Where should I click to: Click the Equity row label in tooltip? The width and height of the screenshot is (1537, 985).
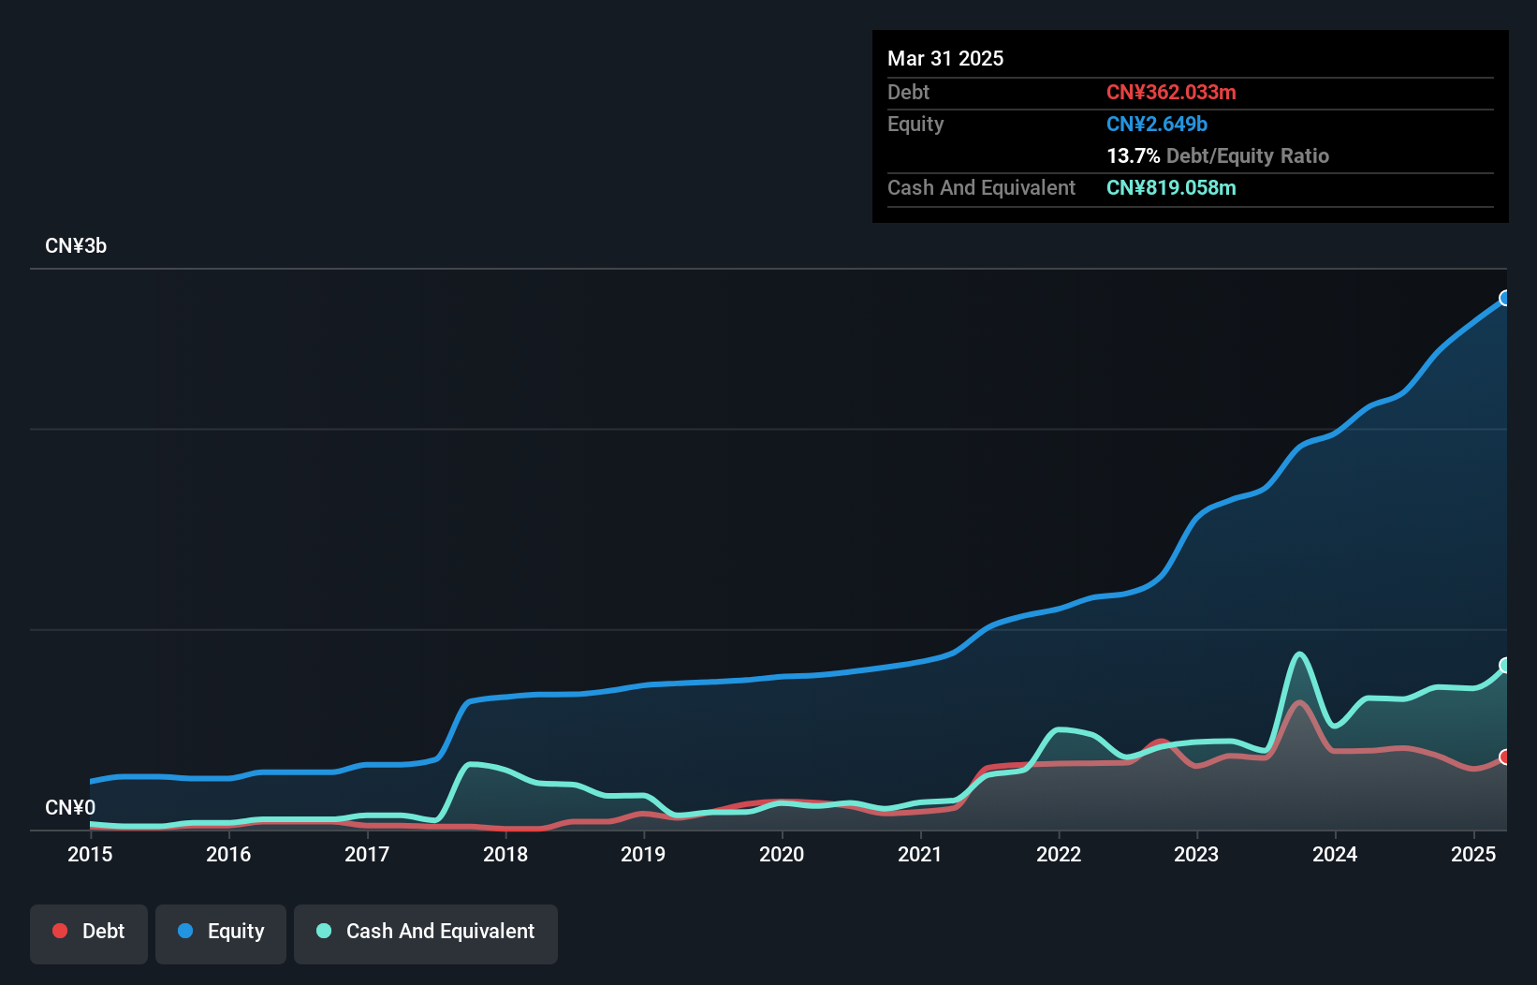[x=915, y=125]
